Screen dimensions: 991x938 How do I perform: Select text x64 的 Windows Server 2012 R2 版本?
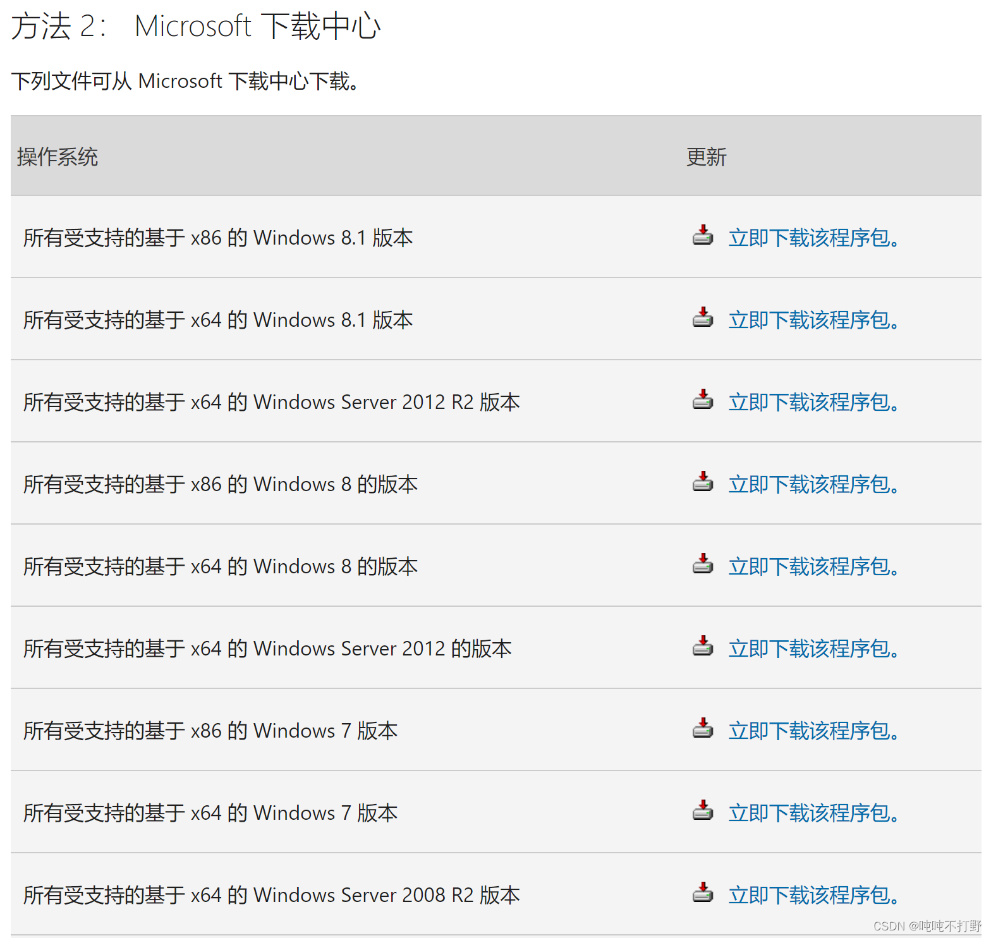(x=355, y=402)
